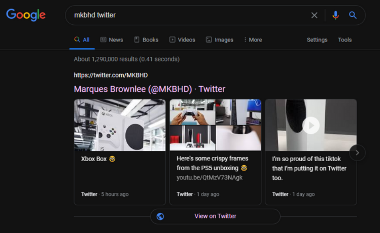The width and height of the screenshot is (380, 233).
Task: Go to the Books tab
Action: [146, 40]
